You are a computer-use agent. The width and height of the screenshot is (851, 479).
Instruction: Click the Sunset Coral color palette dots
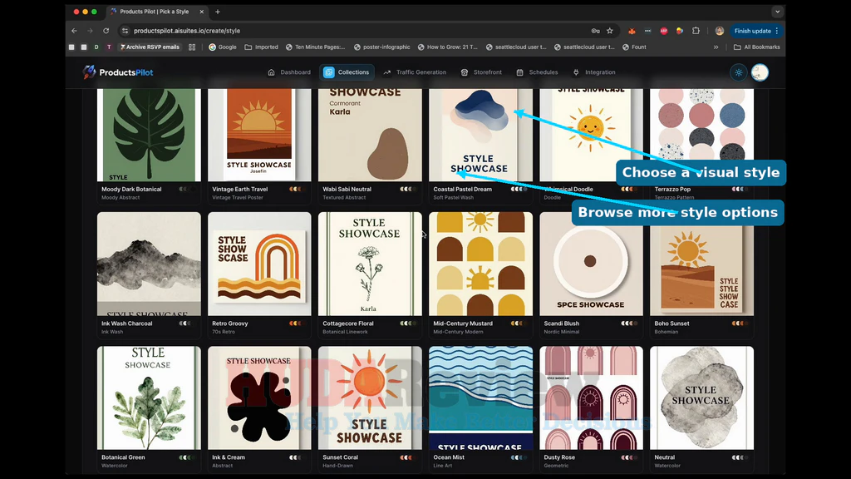[408, 457]
